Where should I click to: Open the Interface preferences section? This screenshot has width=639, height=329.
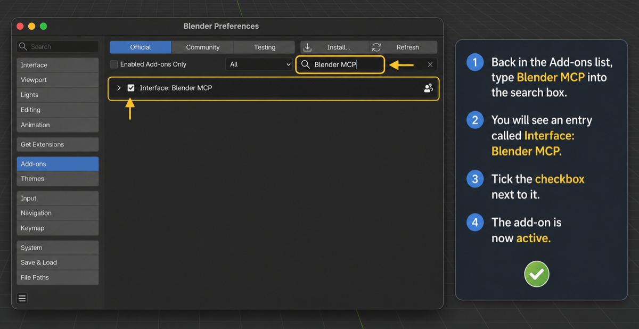[x=58, y=65]
